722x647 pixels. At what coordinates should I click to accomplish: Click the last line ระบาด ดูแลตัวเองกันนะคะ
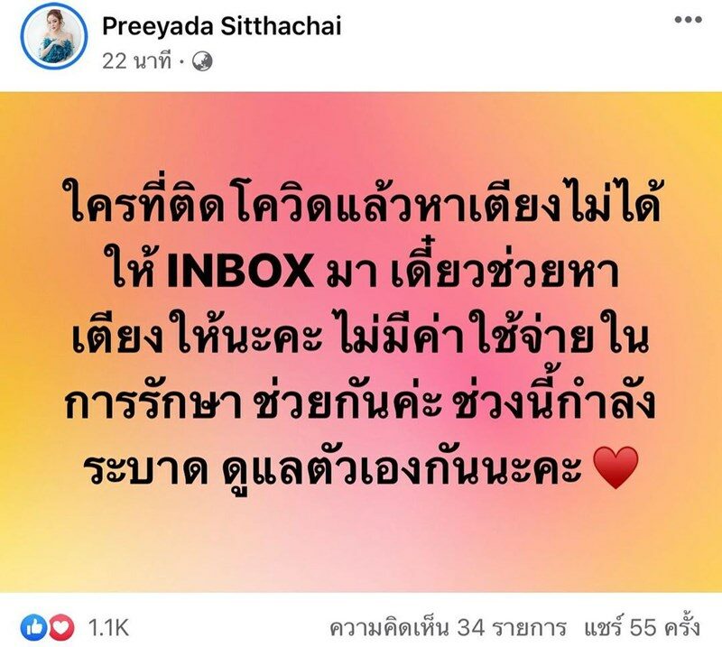pos(362,467)
